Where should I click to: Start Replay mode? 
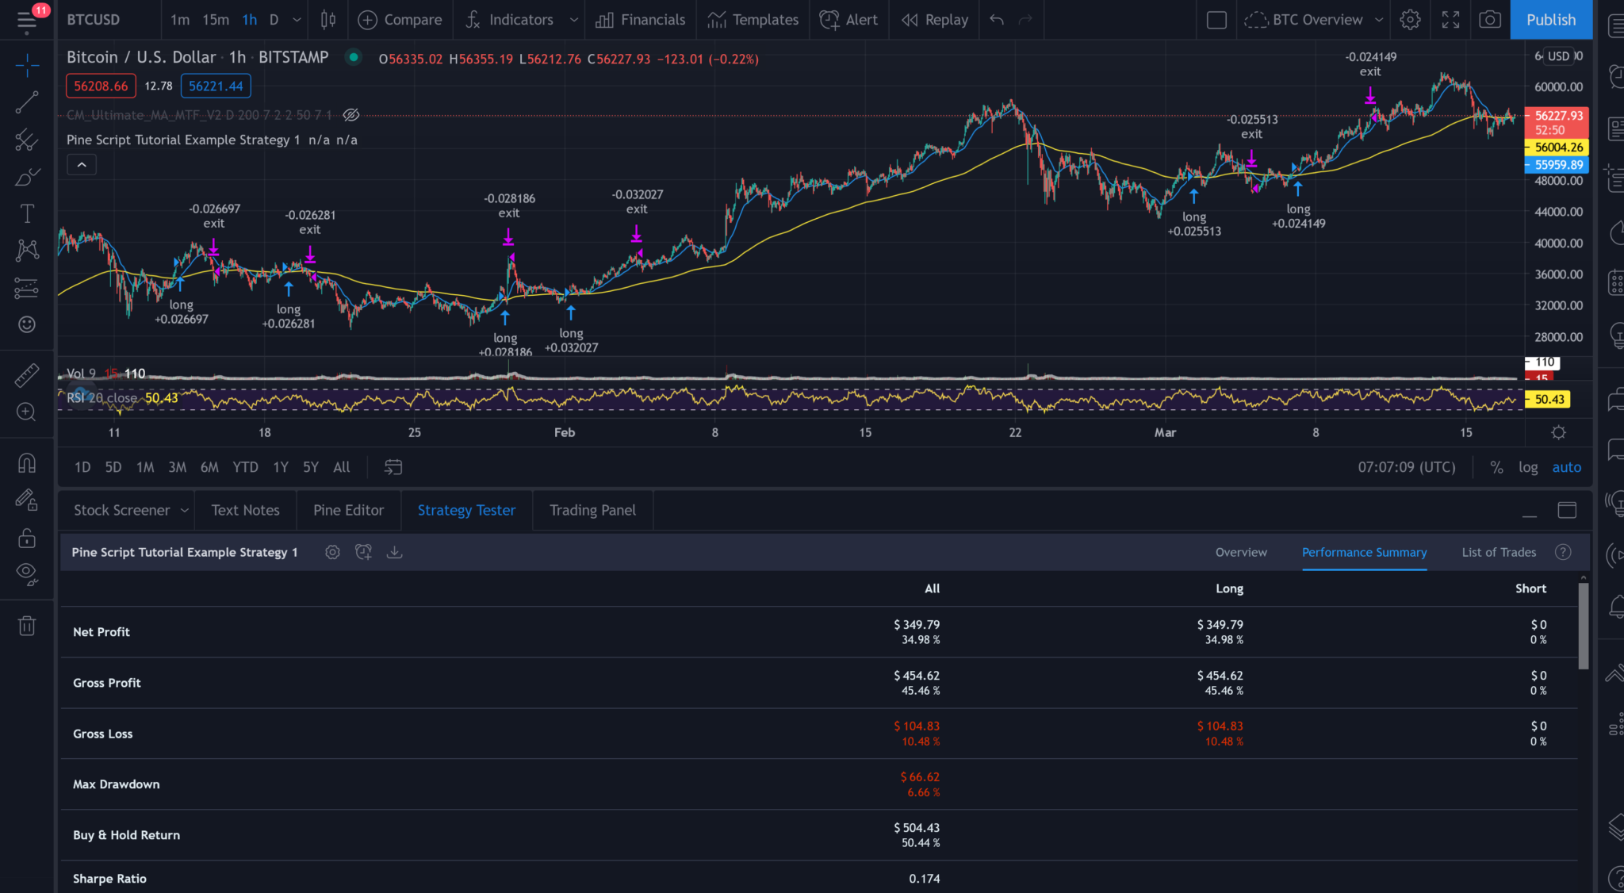[x=934, y=19]
